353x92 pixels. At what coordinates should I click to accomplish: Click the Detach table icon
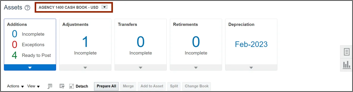click(72, 86)
